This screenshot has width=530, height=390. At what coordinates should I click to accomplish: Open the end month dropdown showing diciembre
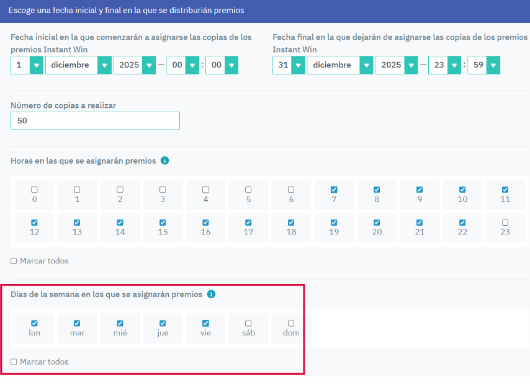(x=340, y=65)
